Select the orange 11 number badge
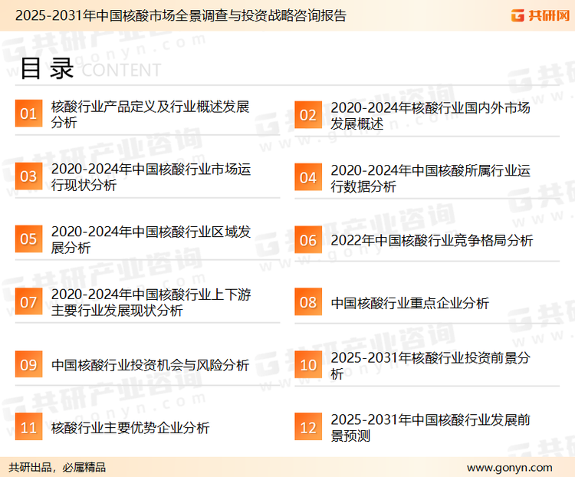 point(28,426)
